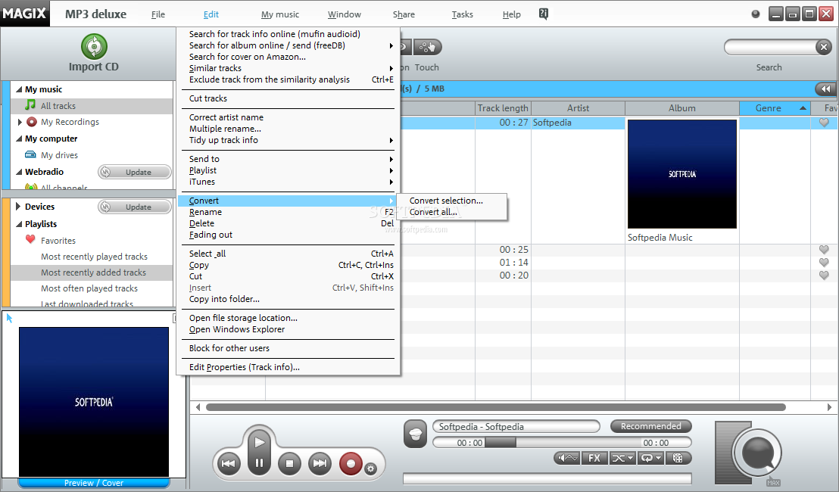839x492 pixels.
Task: Toggle favorite heart for the 01:14 track
Action: (824, 262)
